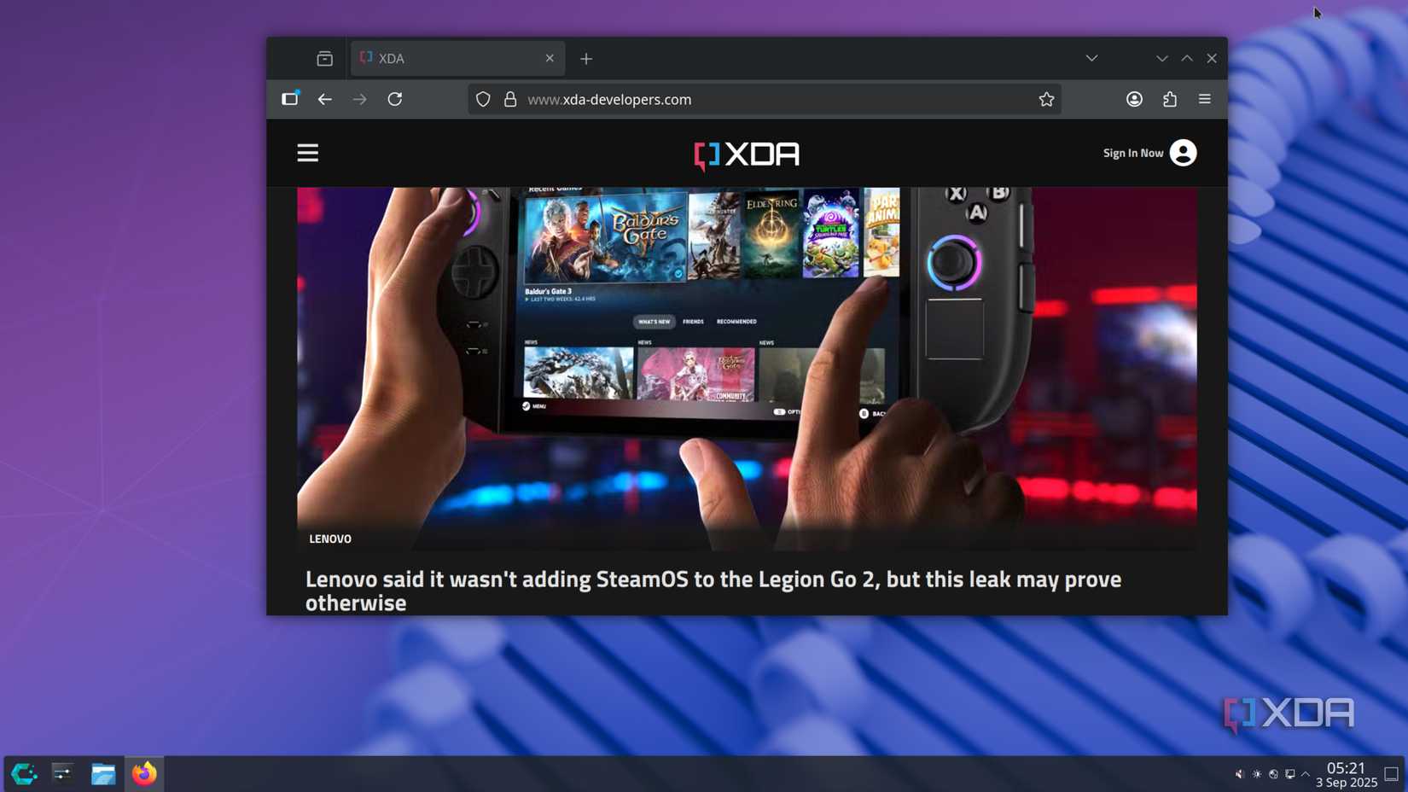1408x792 pixels.
Task: Open the extensions puzzle-piece icon
Action: 1169,99
